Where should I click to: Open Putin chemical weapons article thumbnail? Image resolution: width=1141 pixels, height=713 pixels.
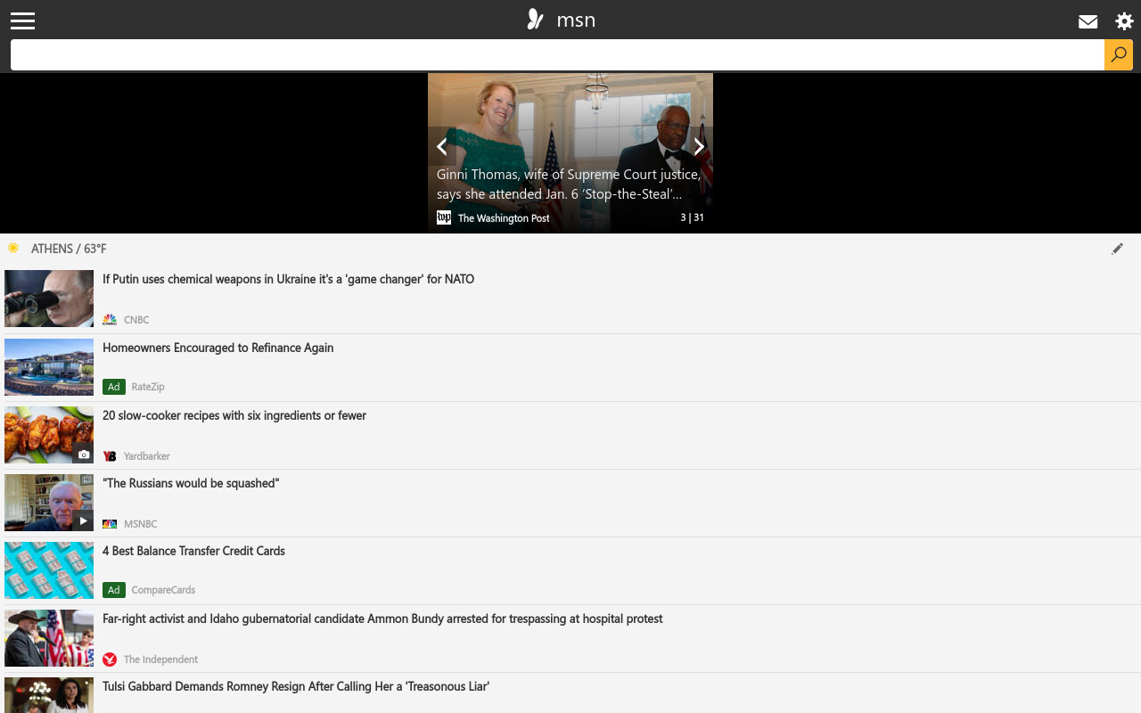49,299
